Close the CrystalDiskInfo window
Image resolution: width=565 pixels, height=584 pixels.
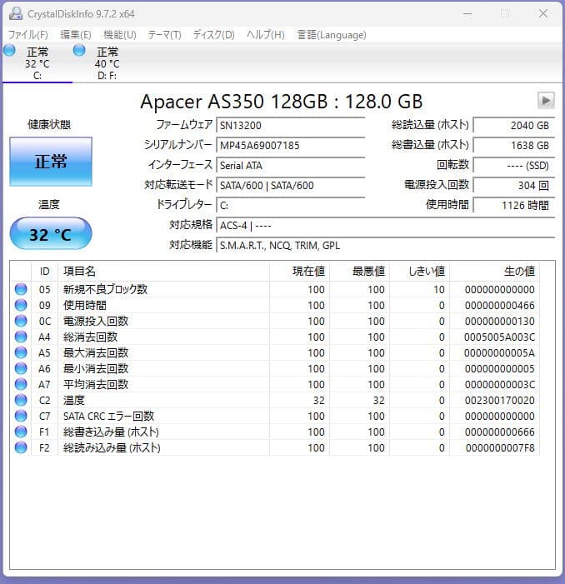pyautogui.click(x=543, y=14)
